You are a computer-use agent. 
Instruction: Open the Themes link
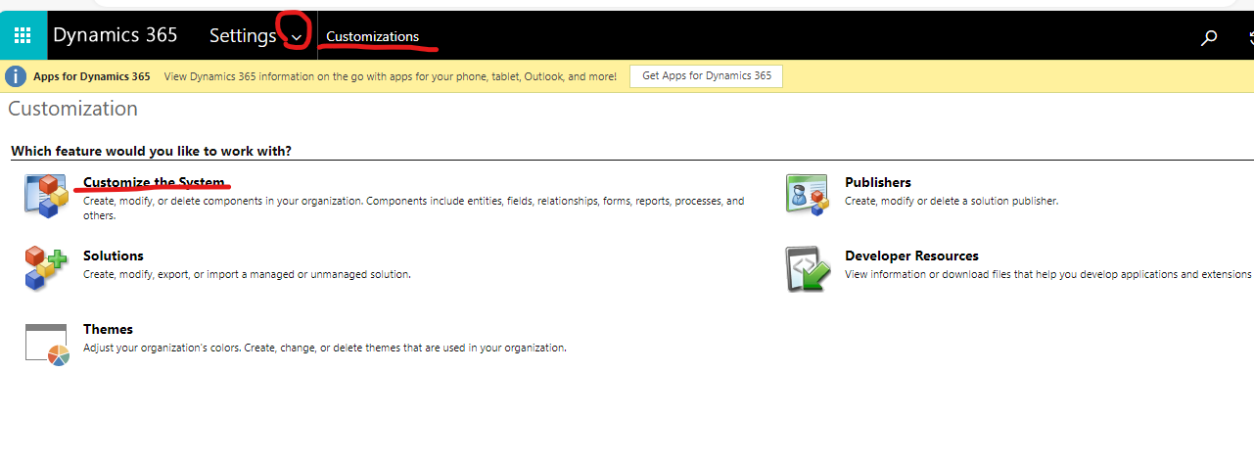pyautogui.click(x=108, y=329)
